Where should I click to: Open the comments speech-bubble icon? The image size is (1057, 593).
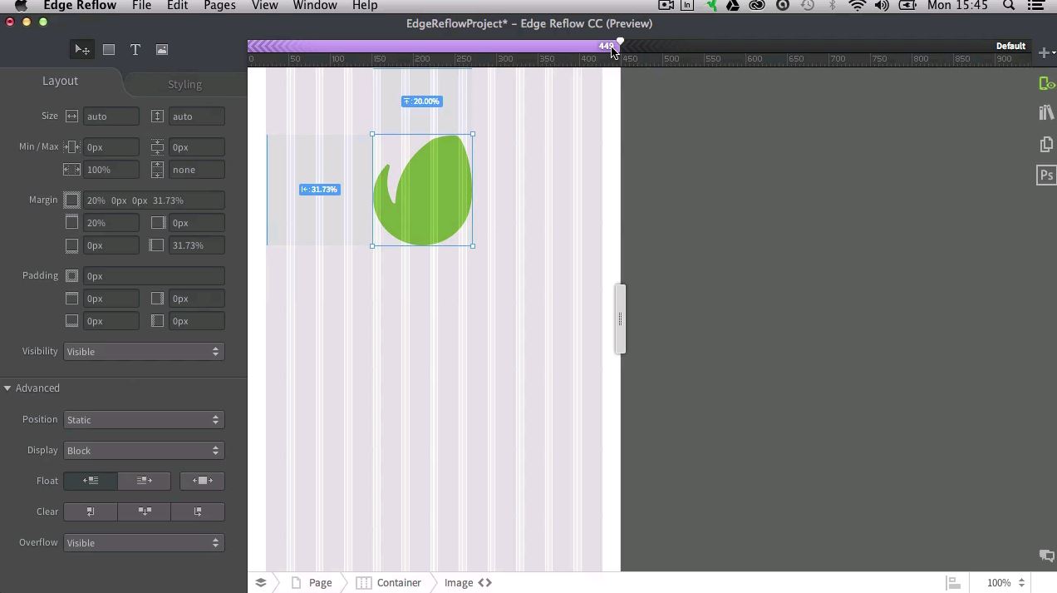[x=1047, y=556]
